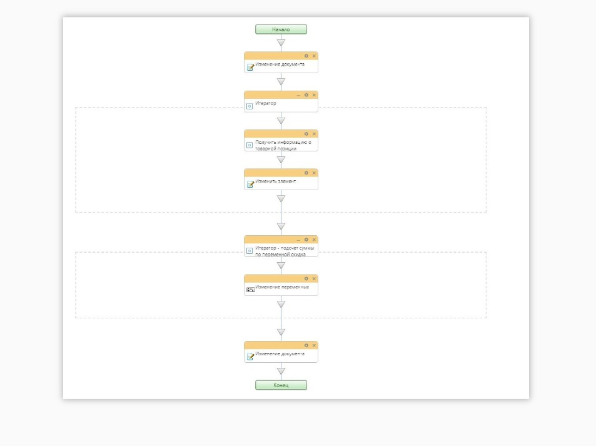Remove the "Изменение переменных" block

coord(314,278)
